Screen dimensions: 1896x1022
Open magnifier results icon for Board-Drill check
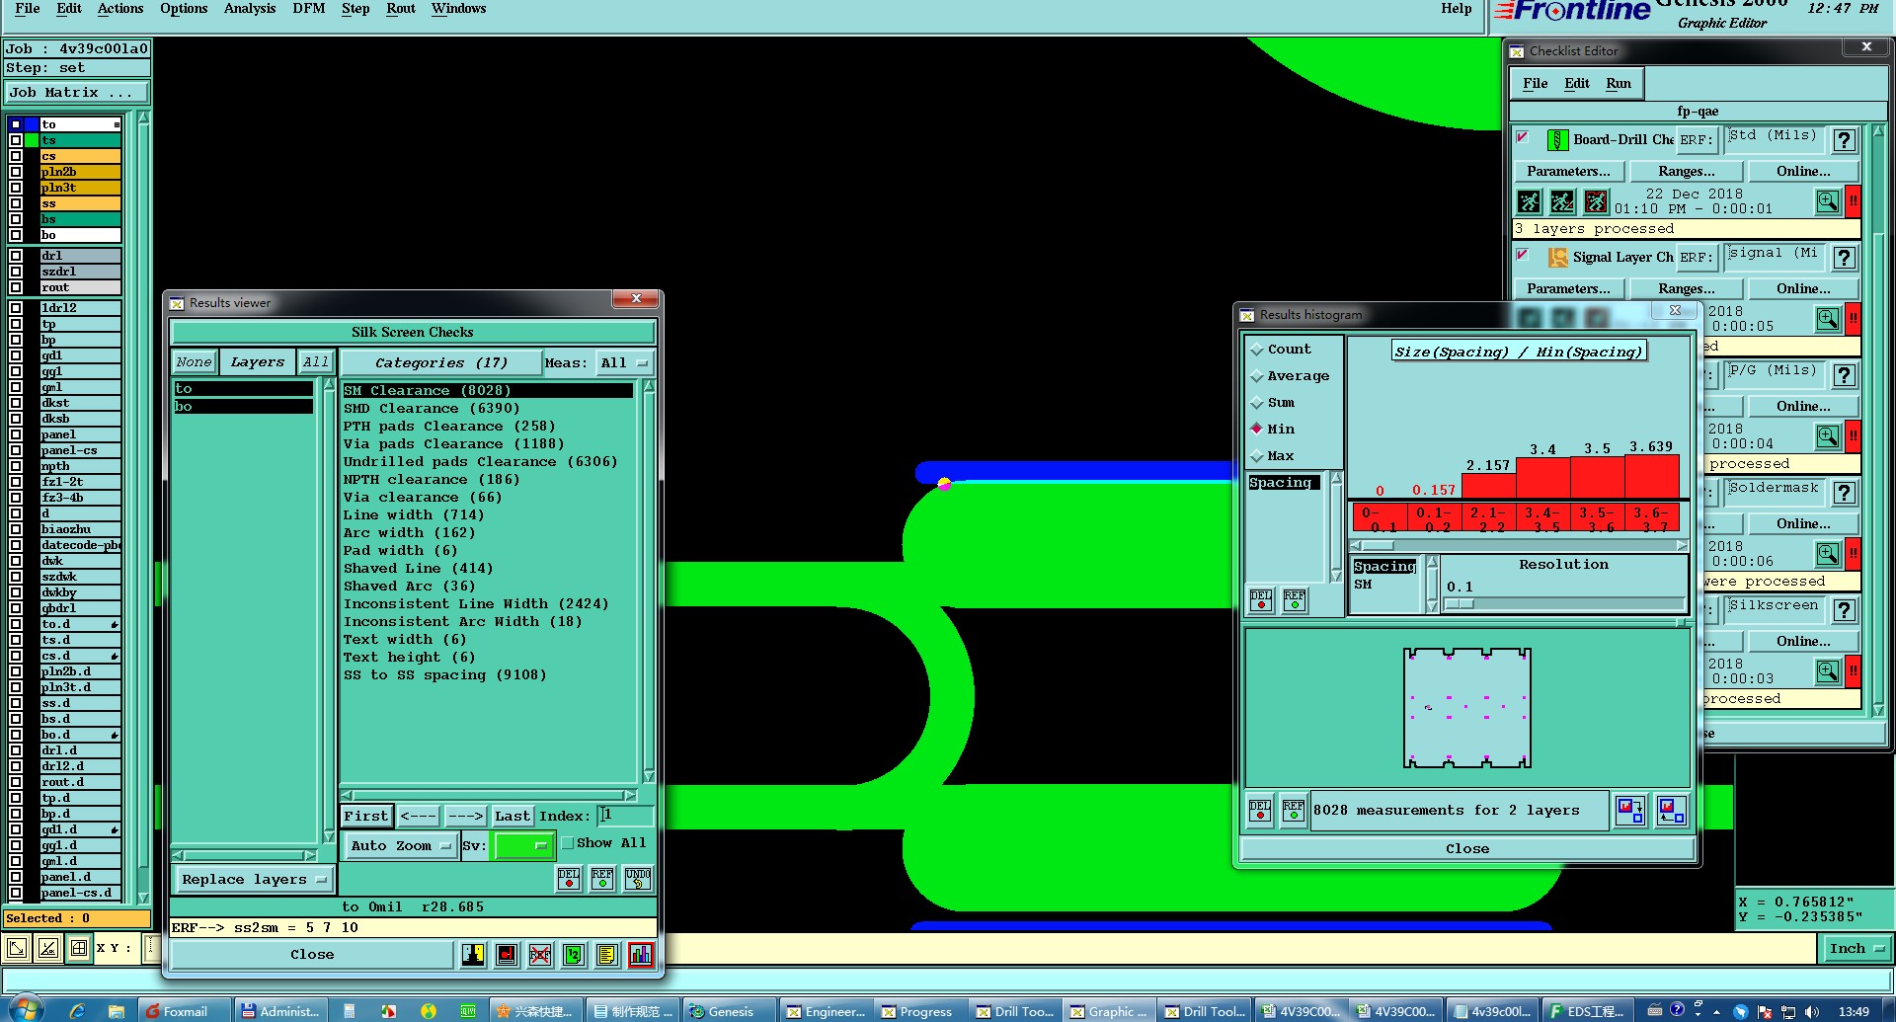click(1828, 201)
